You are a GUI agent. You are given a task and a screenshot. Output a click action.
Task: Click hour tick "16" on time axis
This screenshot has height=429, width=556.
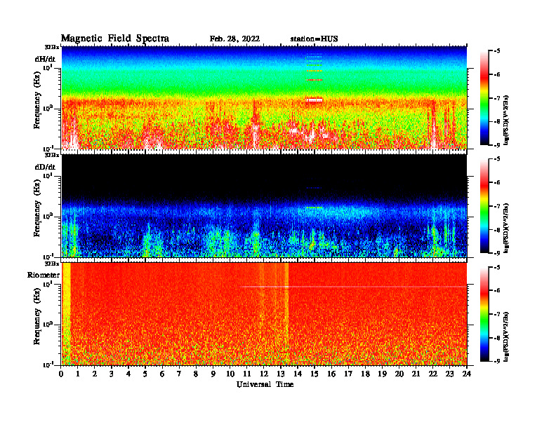tap(331, 374)
